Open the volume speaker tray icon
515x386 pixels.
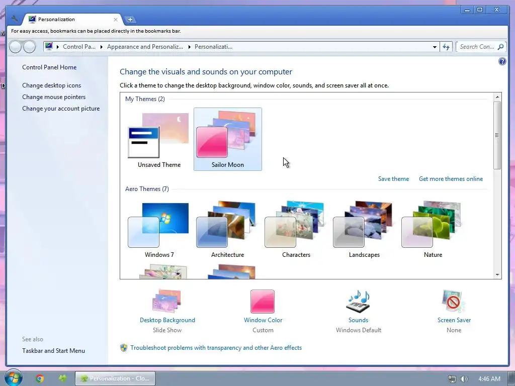464,379
